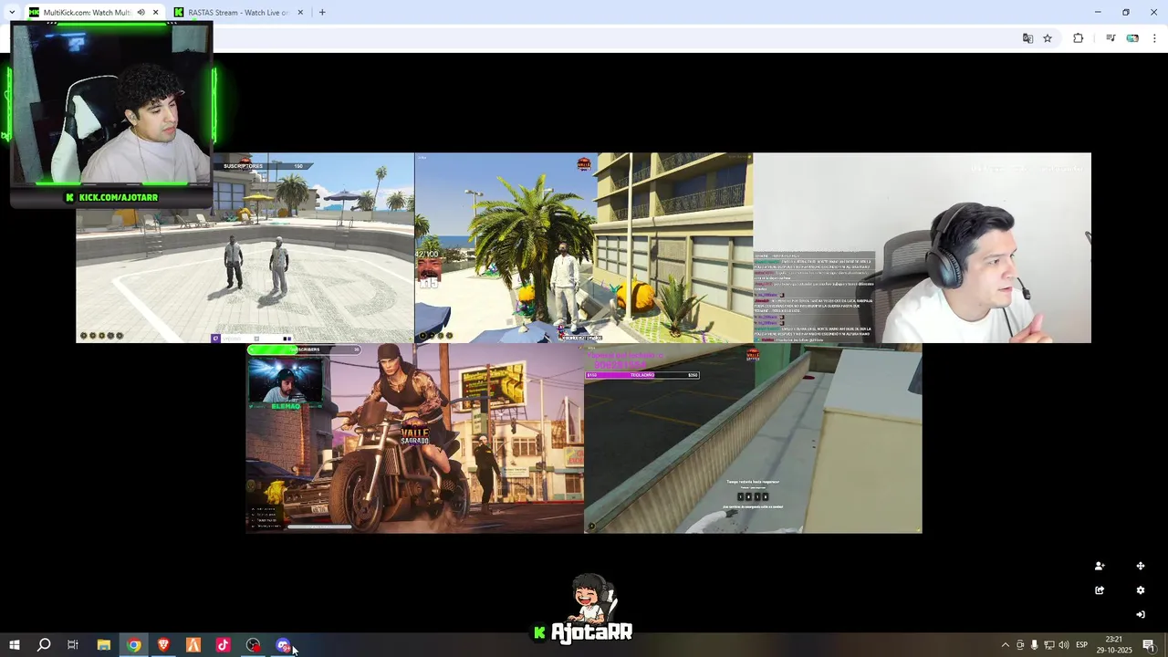This screenshot has width=1168, height=657.
Task: Mute the MultiKick tab via speaker icon
Action: coord(141,13)
